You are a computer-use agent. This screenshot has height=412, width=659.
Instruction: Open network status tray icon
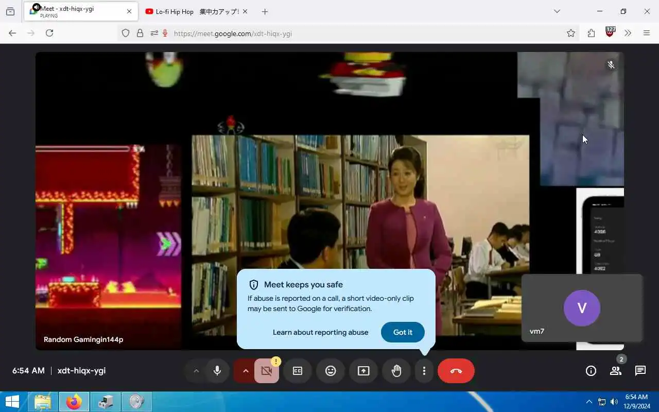(x=602, y=402)
